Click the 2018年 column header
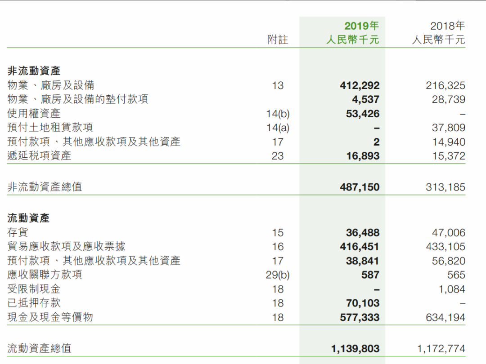The height and width of the screenshot is (364, 486). pos(447,26)
